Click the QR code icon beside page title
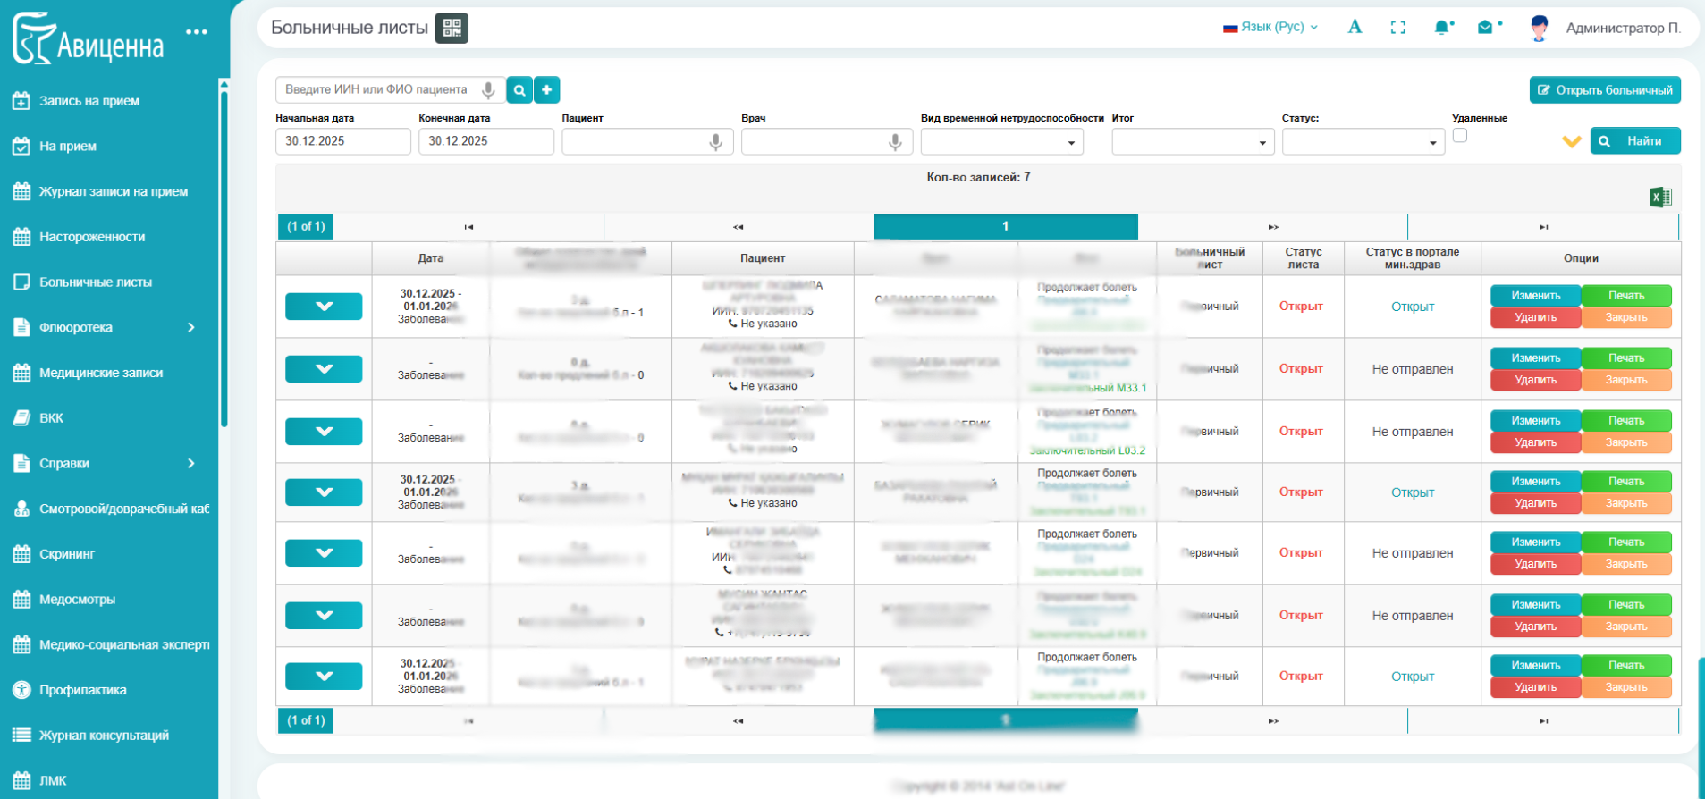The height and width of the screenshot is (799, 1705). [x=452, y=28]
